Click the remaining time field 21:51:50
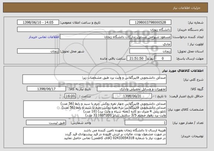This screenshot has height=151, width=214. [x=136, y=59]
